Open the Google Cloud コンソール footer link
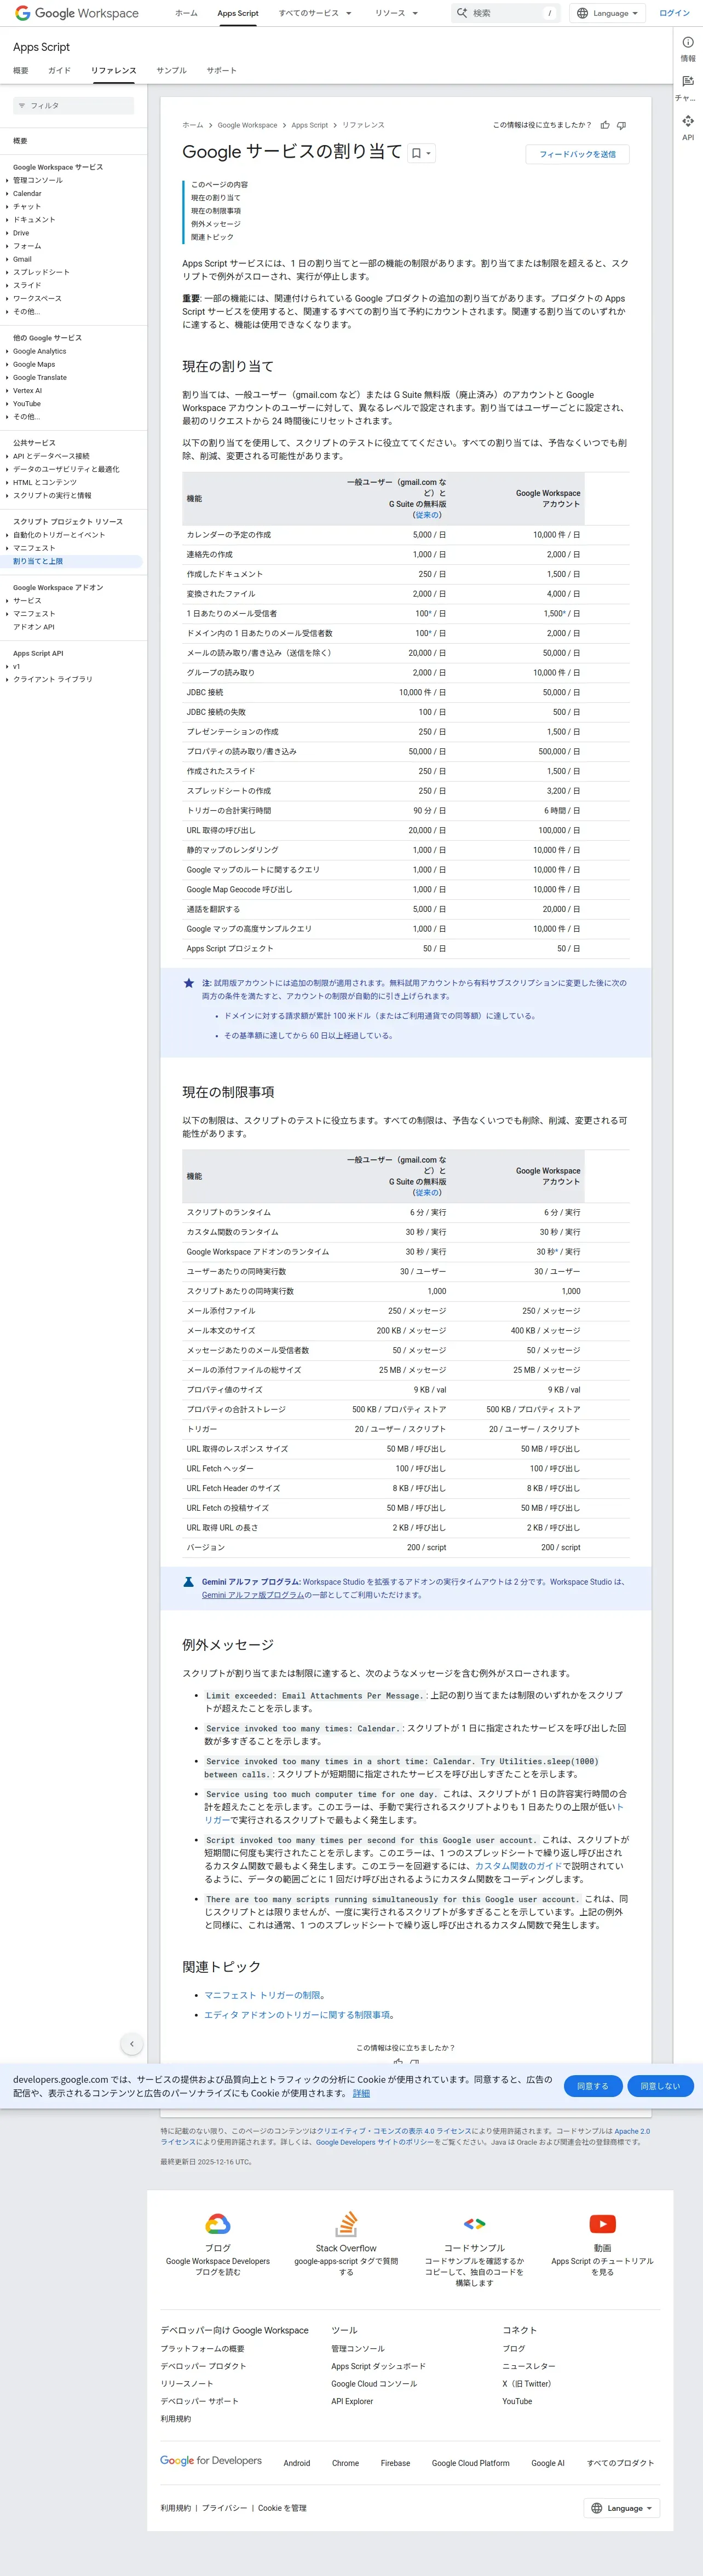The image size is (703, 2576). pos(374,2384)
